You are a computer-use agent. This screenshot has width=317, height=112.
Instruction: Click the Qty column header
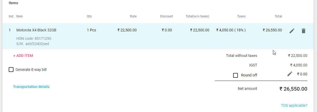click(89, 16)
